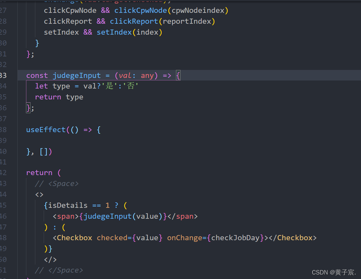Screen dimensions: 361x279
Task: Click the closing fragment tag '</>'
Action: [x=50, y=260]
